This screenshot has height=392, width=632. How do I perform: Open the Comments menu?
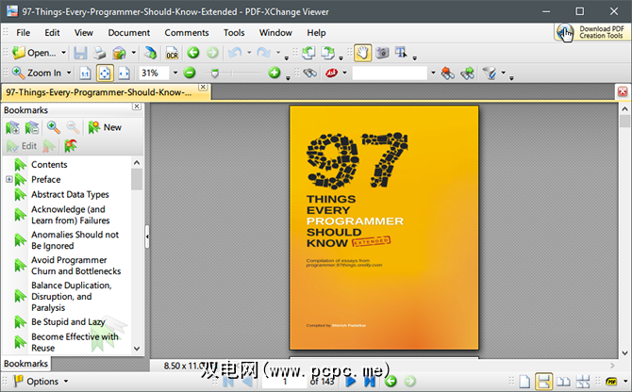[x=186, y=33]
